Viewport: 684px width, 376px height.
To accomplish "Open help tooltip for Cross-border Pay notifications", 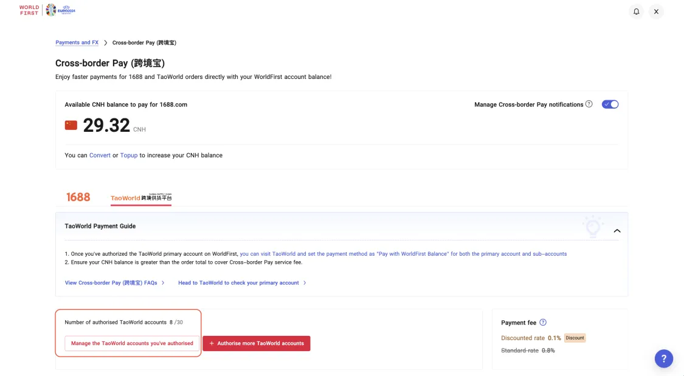I will click(589, 104).
